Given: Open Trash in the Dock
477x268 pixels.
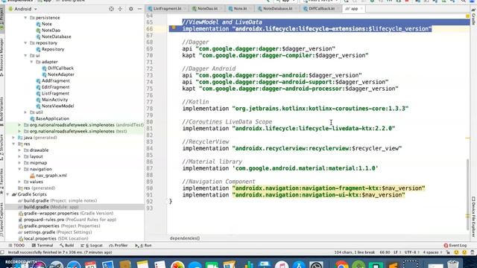Looking at the screenshot, I should coord(453,264).
